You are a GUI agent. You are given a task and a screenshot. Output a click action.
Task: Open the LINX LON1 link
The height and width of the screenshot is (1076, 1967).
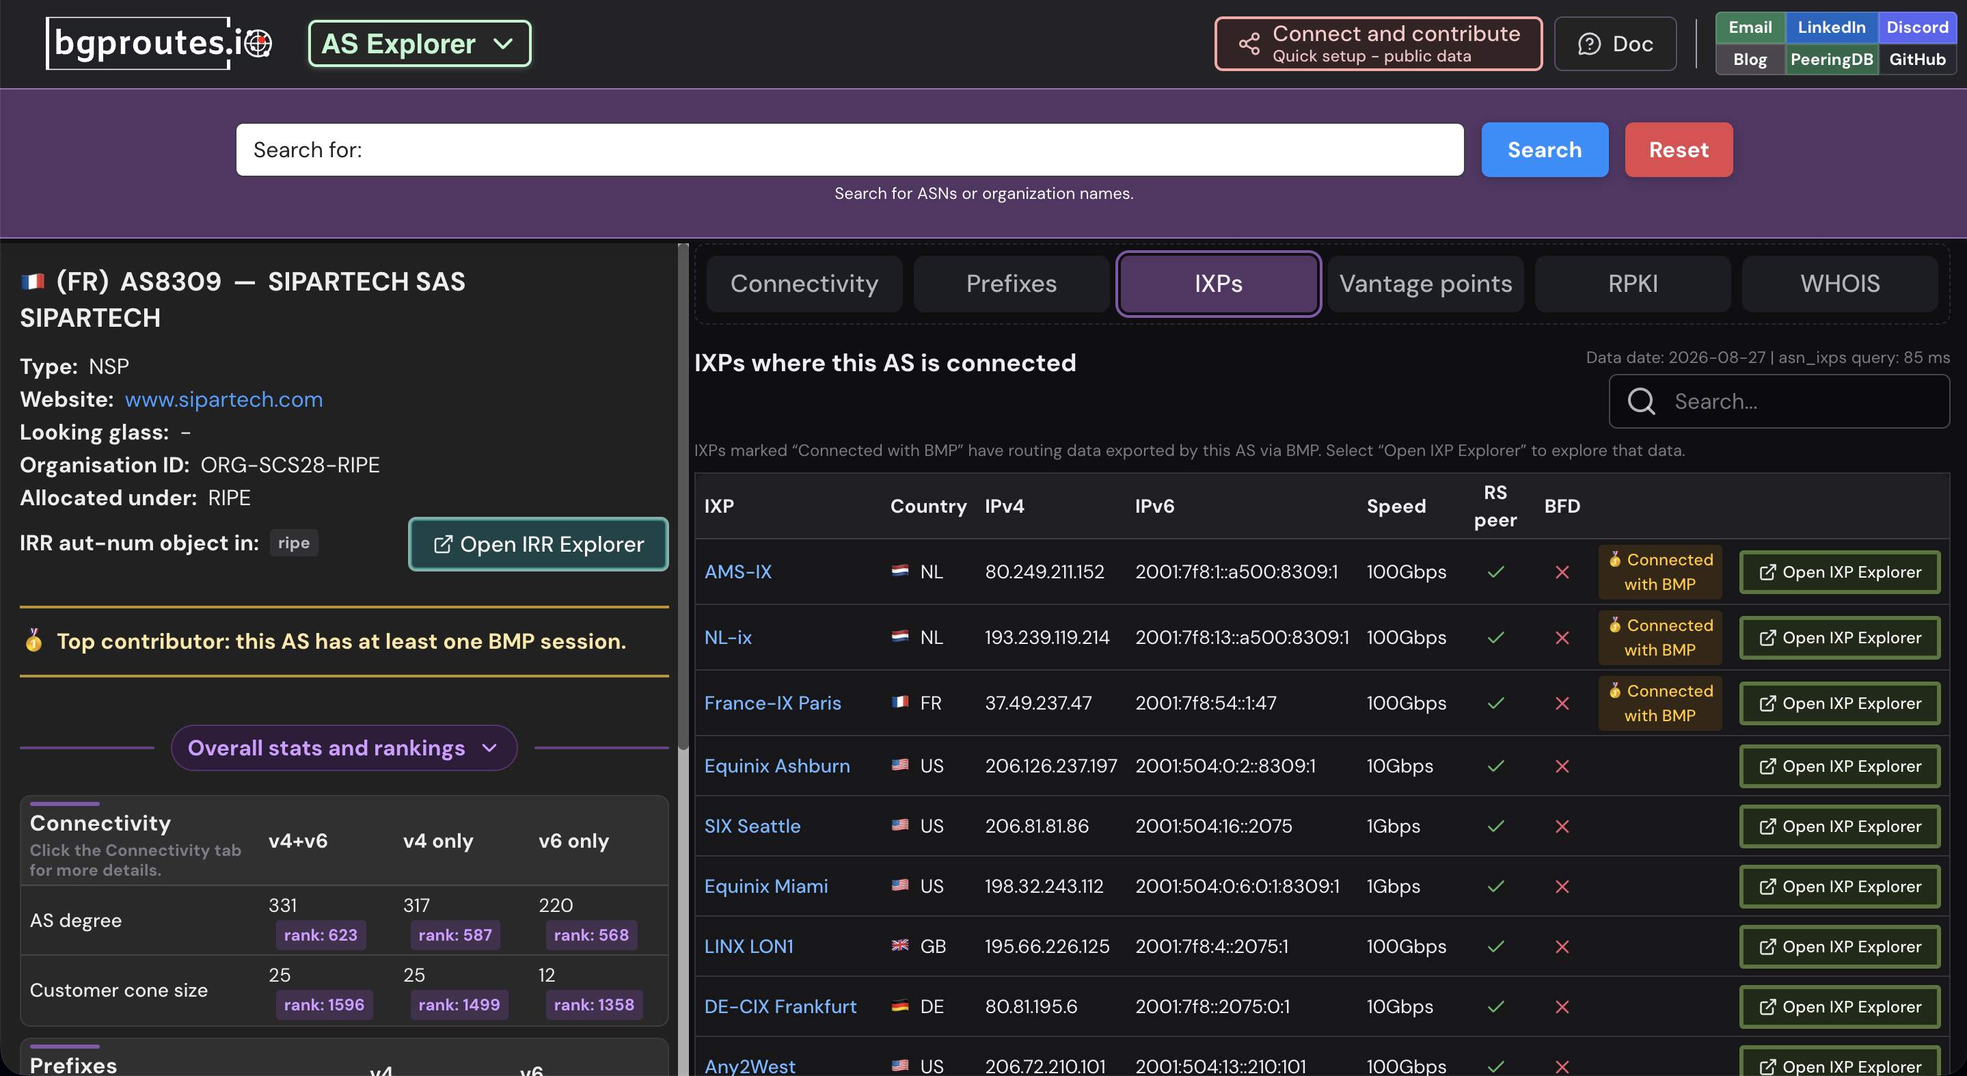pyautogui.click(x=748, y=946)
